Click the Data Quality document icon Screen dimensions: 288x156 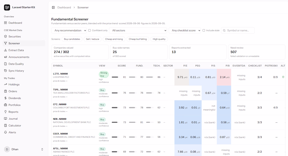5,64
